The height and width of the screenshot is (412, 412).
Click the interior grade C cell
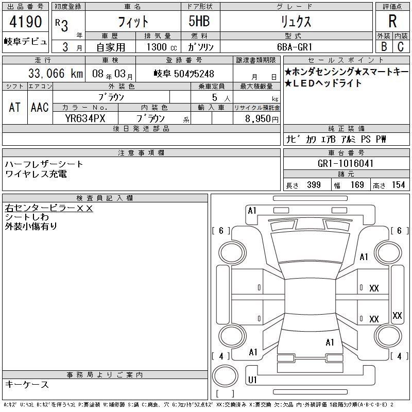[x=400, y=46]
